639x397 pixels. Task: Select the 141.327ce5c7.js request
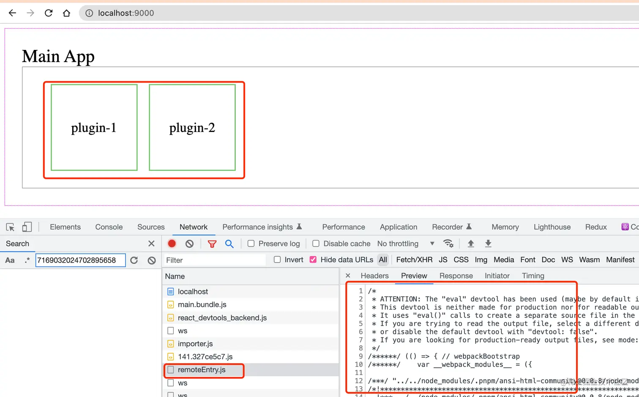(x=251, y=357)
